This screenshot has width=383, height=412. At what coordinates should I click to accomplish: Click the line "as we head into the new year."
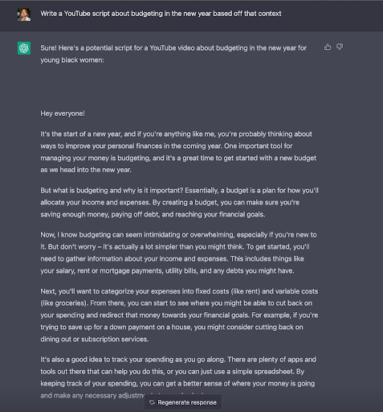[x=86, y=170]
